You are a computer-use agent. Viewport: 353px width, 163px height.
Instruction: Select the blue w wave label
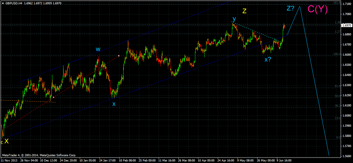(98, 49)
